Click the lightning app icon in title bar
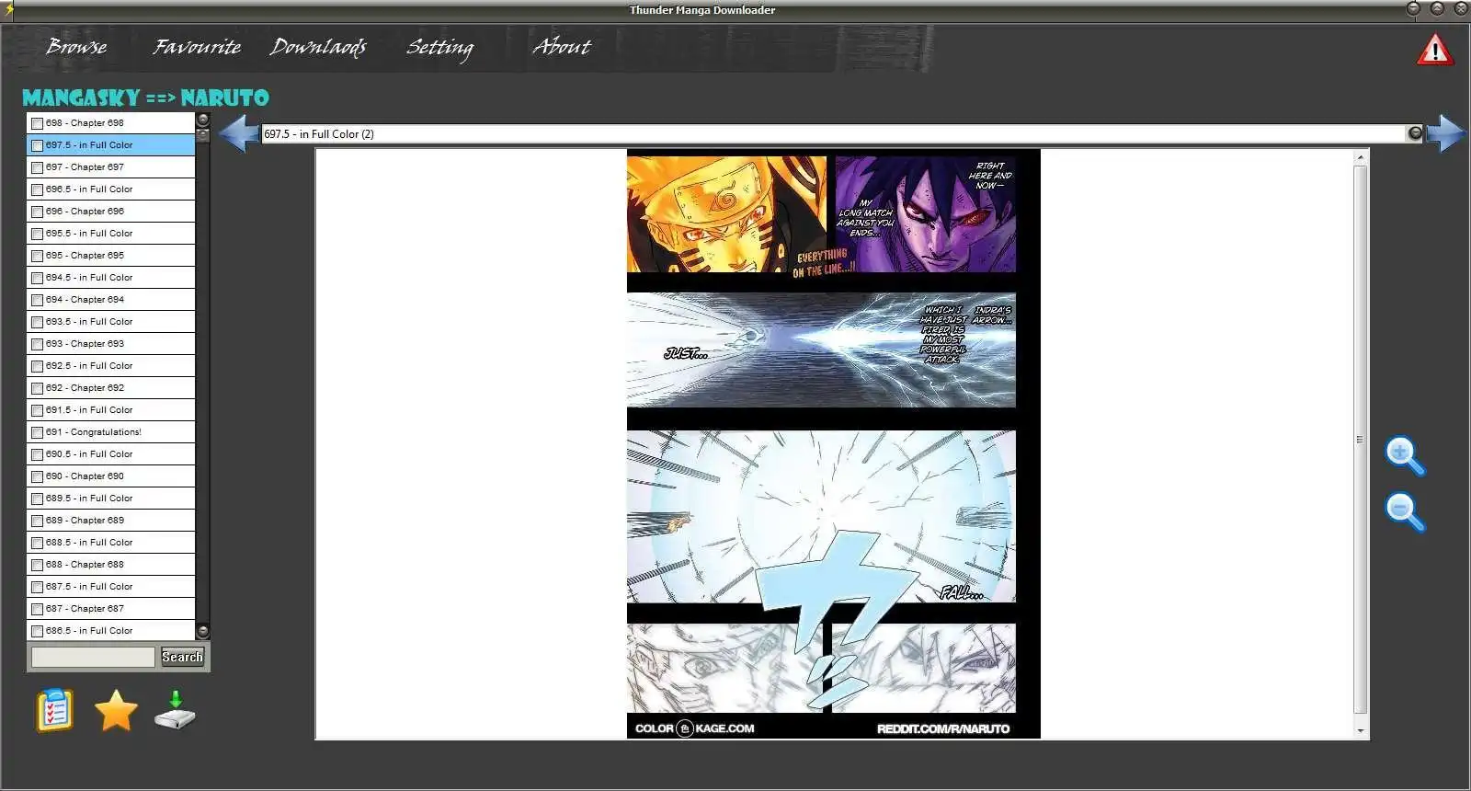Viewport: 1471px width, 791px height. [x=8, y=9]
